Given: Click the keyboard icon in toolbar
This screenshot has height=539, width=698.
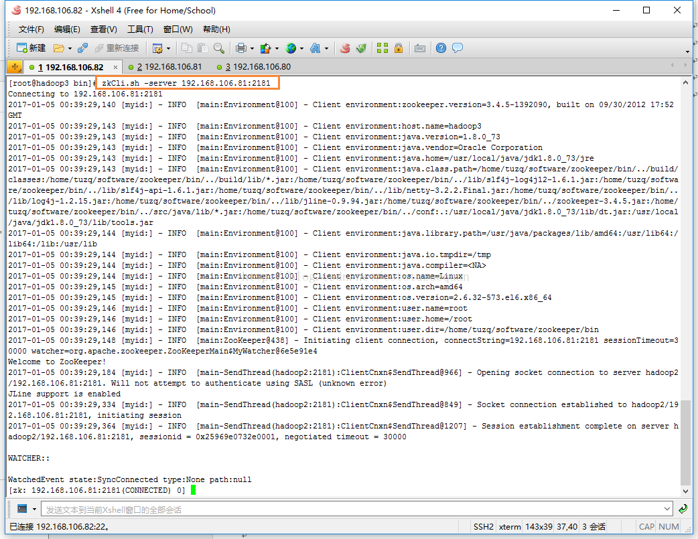Looking at the screenshot, I should (x=420, y=48).
